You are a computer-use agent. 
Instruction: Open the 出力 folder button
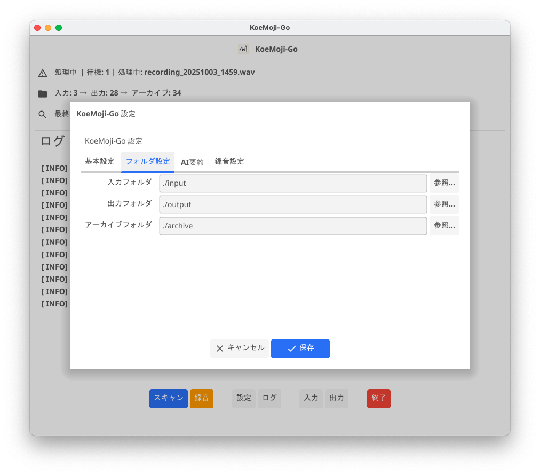pos(337,398)
